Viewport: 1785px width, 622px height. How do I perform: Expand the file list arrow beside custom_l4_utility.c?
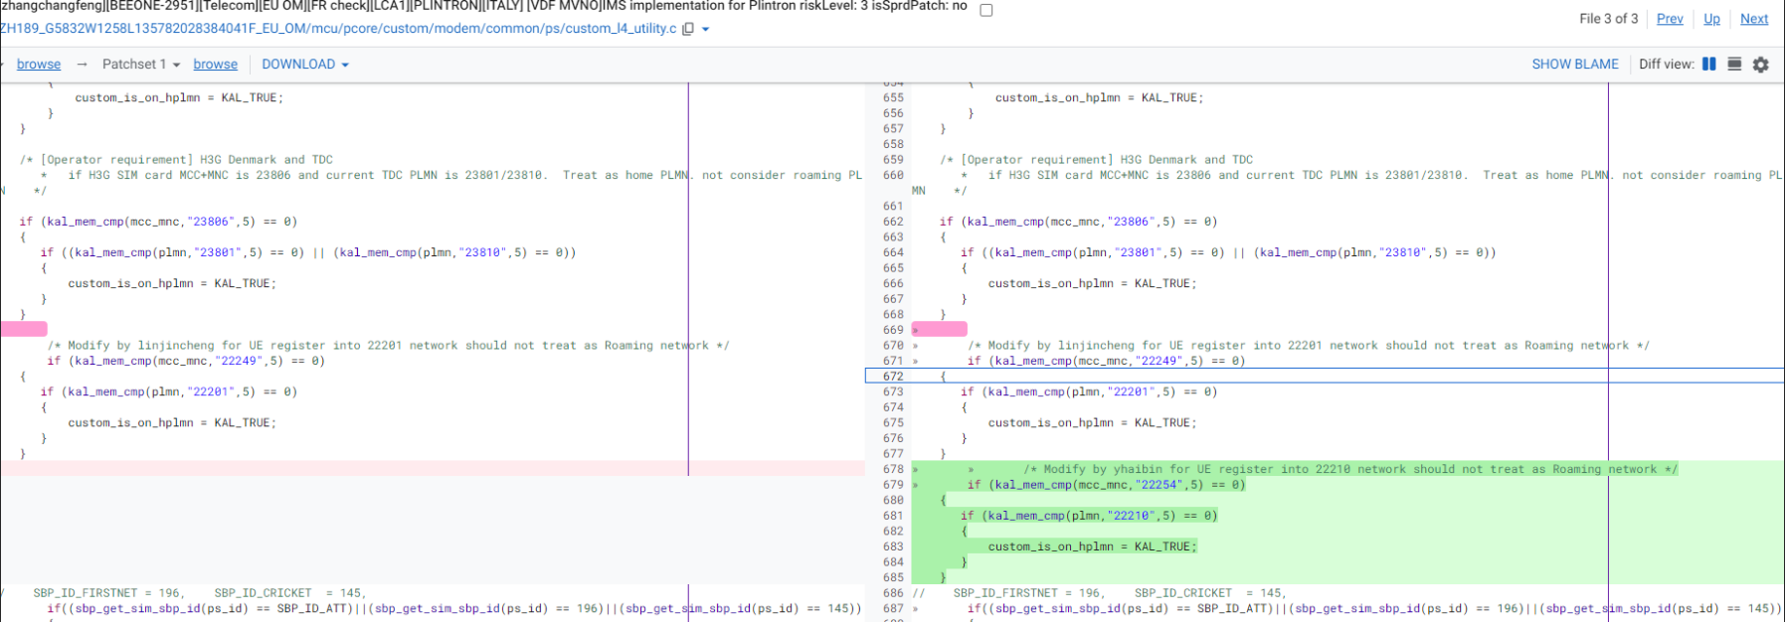(706, 29)
